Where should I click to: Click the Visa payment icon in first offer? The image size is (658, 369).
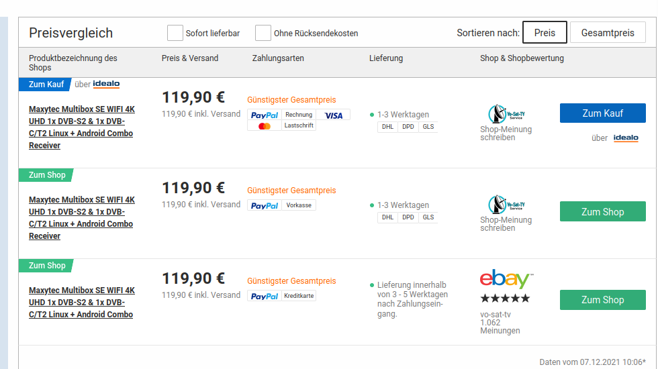pyautogui.click(x=333, y=115)
